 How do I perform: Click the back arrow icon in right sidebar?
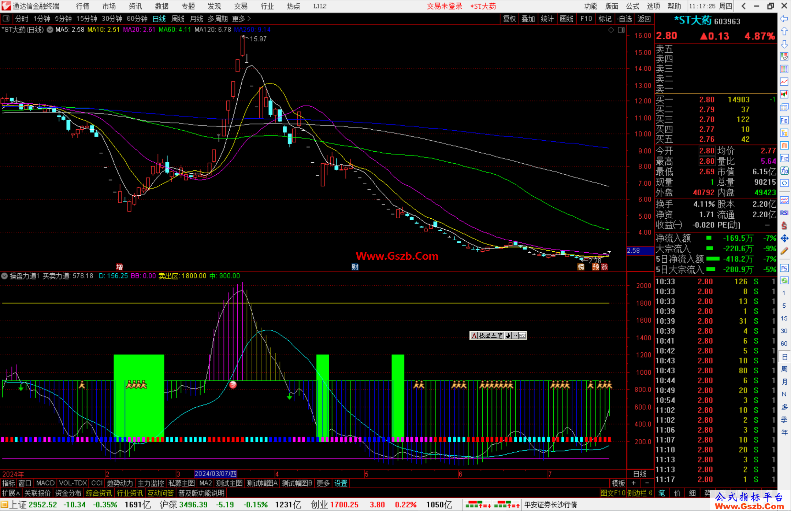(784, 19)
